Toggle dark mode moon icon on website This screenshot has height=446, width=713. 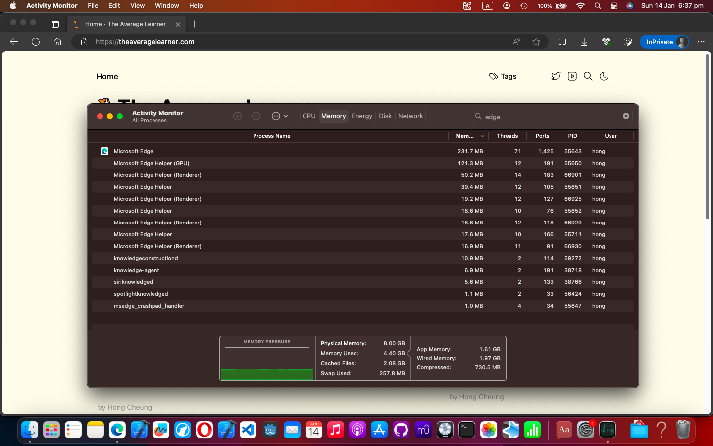tap(604, 76)
